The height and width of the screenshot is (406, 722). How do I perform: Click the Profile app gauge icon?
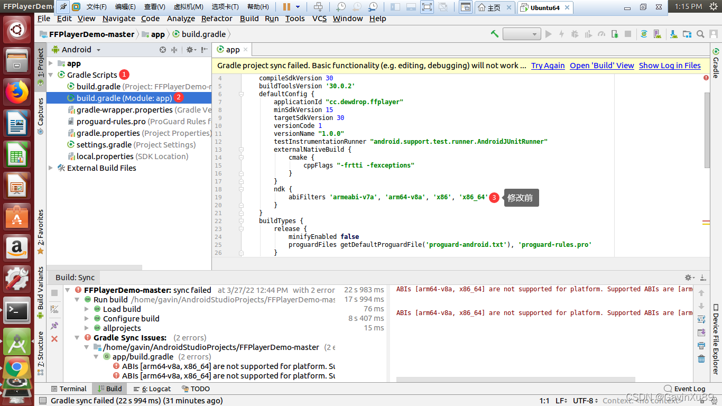601,34
